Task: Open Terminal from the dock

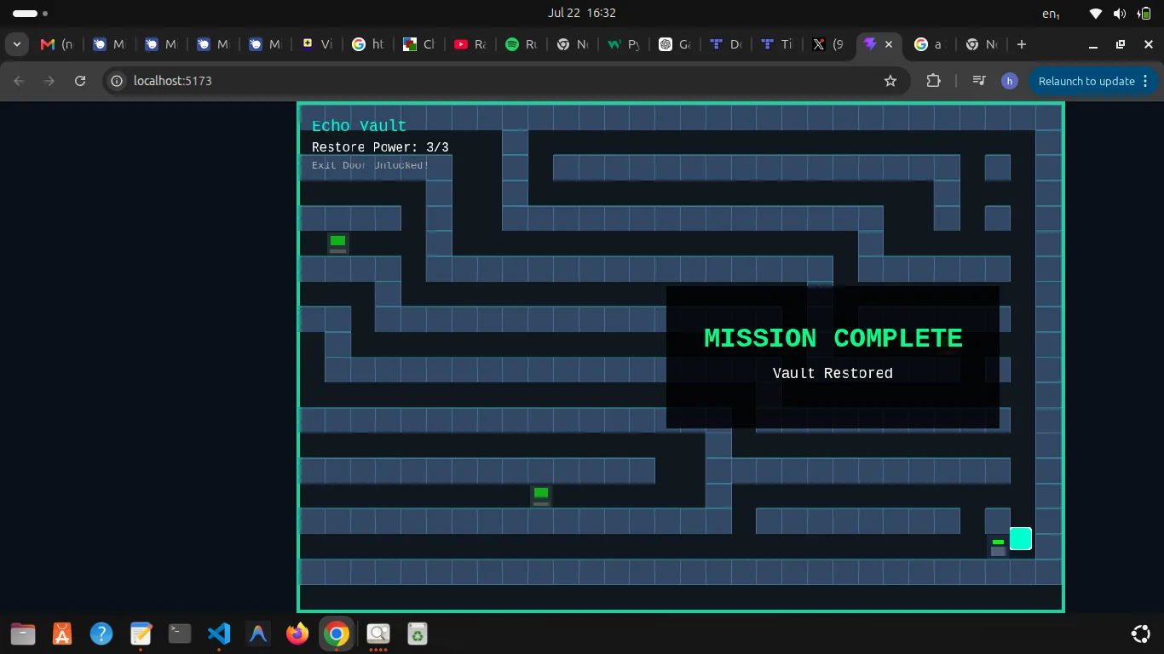Action: [x=180, y=634]
